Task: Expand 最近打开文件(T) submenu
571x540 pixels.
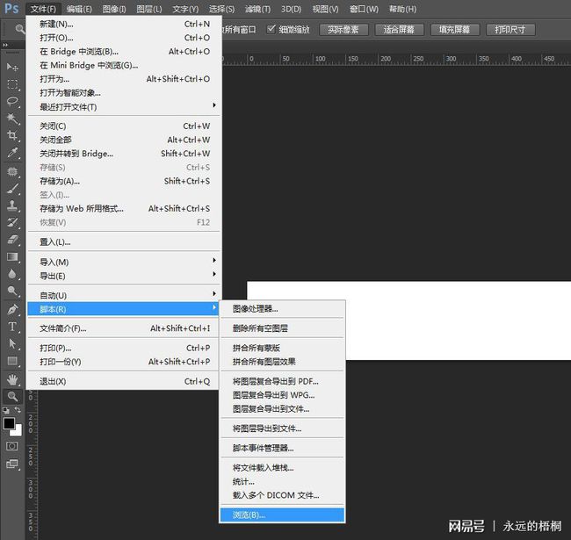Action: [x=125, y=106]
